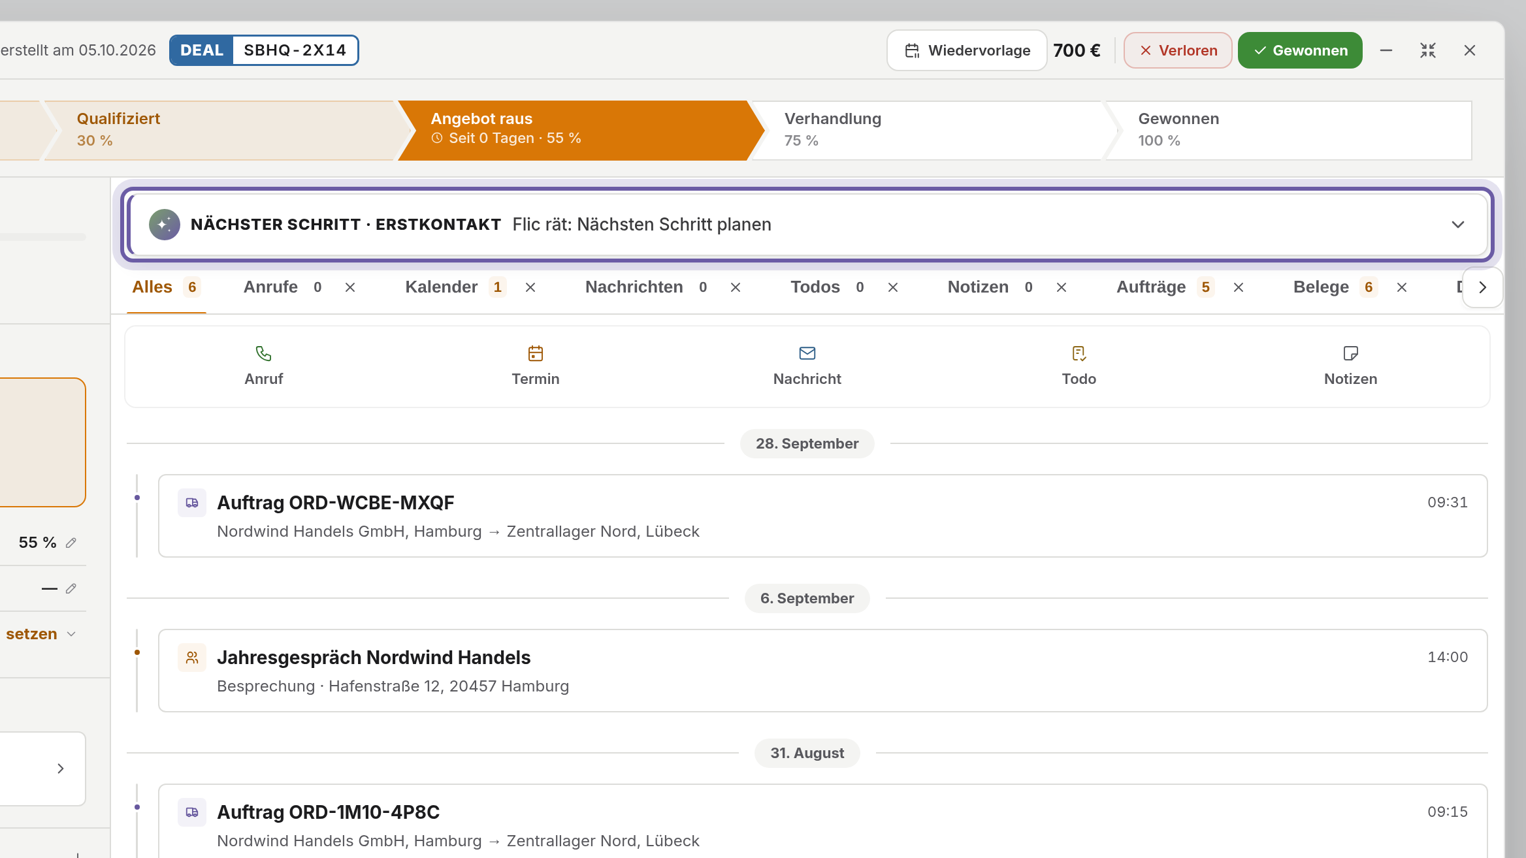Screen dimensions: 1526x858
Task: Switch to the Alles tab
Action: point(166,287)
